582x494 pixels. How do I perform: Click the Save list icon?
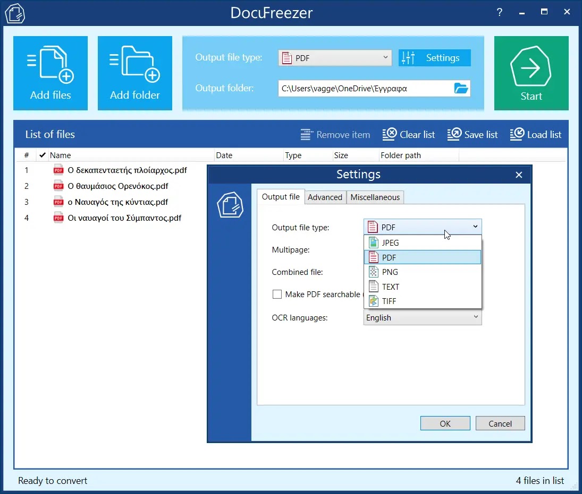click(454, 134)
